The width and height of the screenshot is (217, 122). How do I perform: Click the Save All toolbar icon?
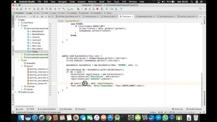tap(17, 9)
